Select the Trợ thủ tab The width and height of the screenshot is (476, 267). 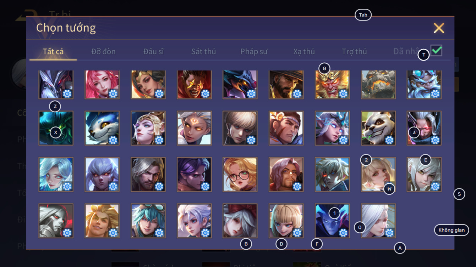(354, 51)
